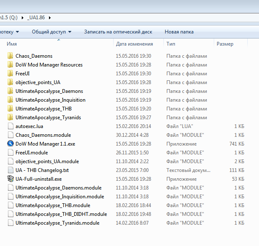The height and width of the screenshot is (246, 259).
Task: Click the UltimateApocalypse_Tyranids folder icon
Action: (x=10, y=118)
